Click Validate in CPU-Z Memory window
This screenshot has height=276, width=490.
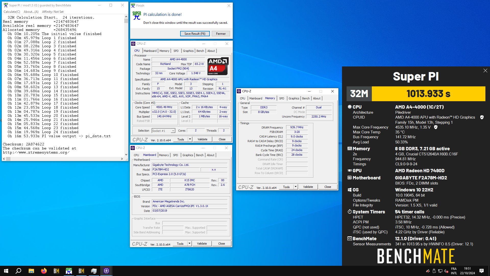[308, 187]
